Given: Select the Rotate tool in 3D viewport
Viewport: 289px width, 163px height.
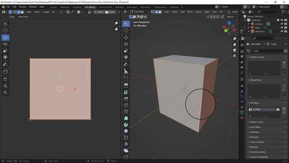Looking at the screenshot, I should pyautogui.click(x=126, y=44).
